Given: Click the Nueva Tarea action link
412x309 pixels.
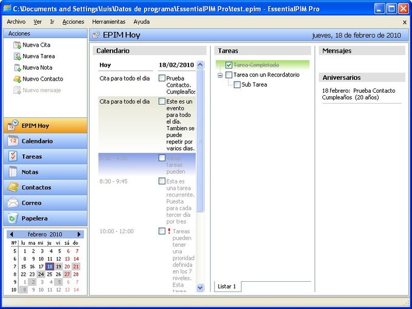Looking at the screenshot, I should point(39,56).
